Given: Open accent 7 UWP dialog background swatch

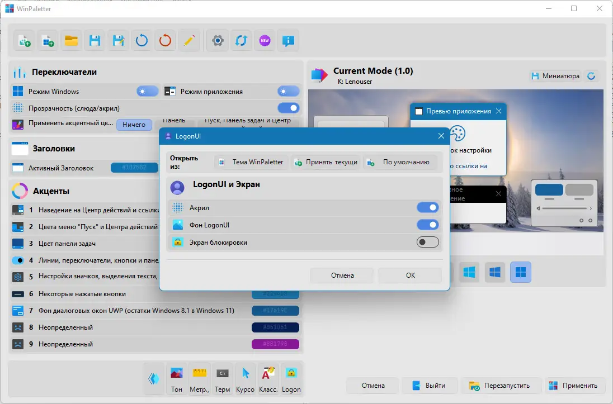Looking at the screenshot, I should [x=275, y=310].
